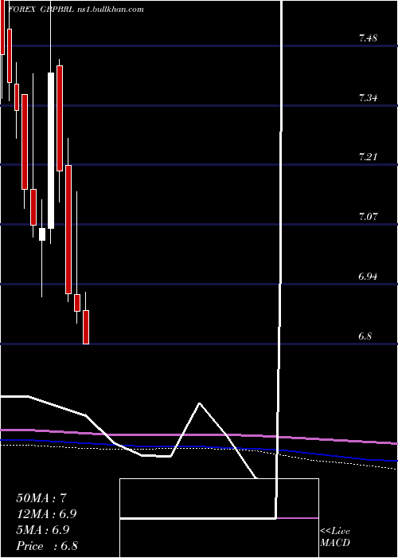Click the 7.21 price axis label
This screenshot has width=398, height=558.
[368, 157]
